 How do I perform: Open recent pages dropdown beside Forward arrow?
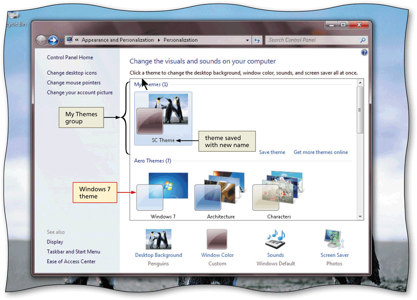pos(61,40)
